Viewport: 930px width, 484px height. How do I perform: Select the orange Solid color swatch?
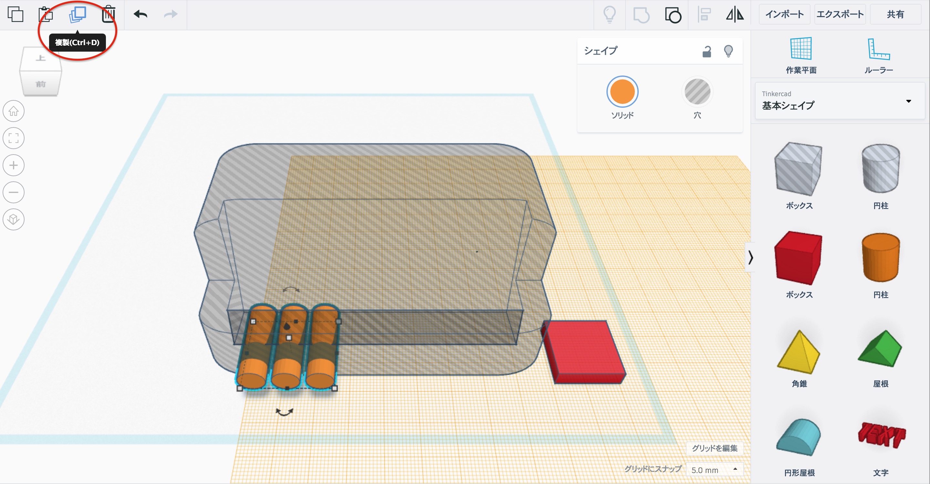(622, 92)
